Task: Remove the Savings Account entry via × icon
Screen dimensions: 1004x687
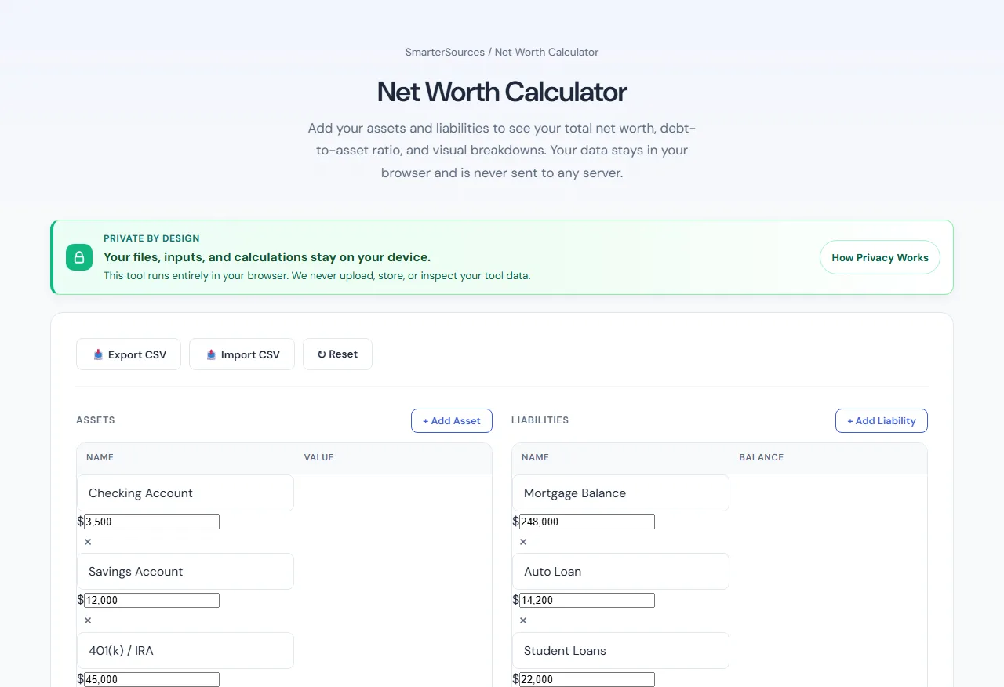Action: pyautogui.click(x=87, y=620)
